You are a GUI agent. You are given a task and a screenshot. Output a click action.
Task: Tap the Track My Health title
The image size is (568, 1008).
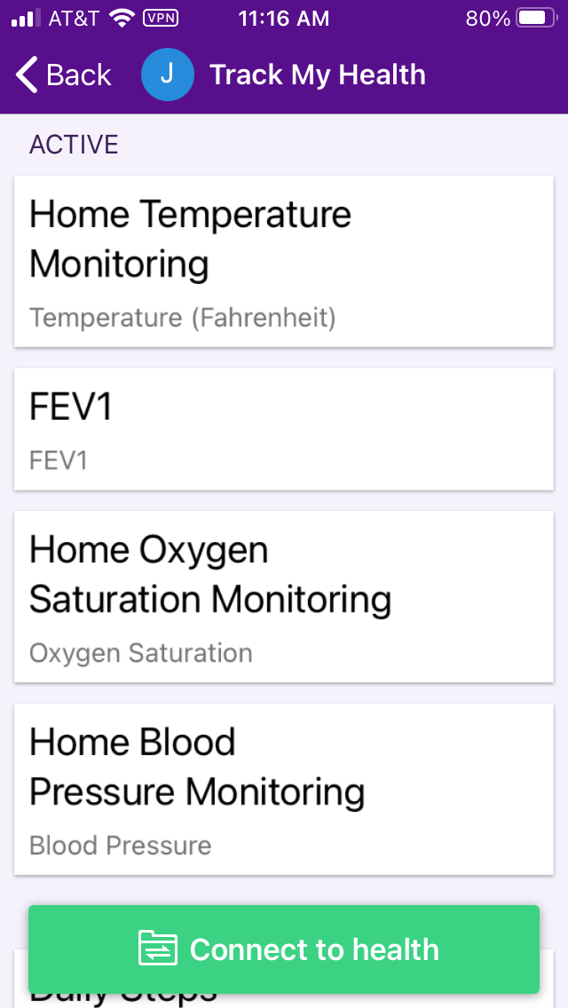coord(318,75)
